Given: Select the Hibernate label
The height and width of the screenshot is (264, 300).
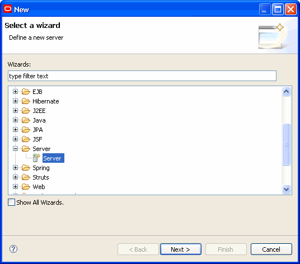Looking at the screenshot, I should pyautogui.click(x=46, y=101).
